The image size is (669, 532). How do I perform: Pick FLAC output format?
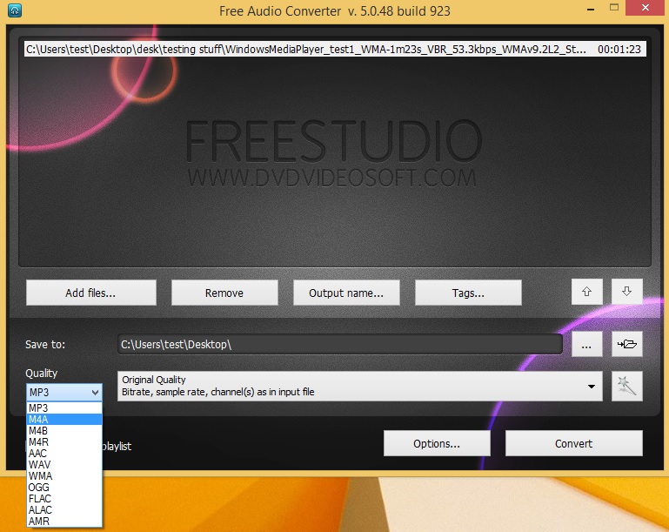pos(64,499)
